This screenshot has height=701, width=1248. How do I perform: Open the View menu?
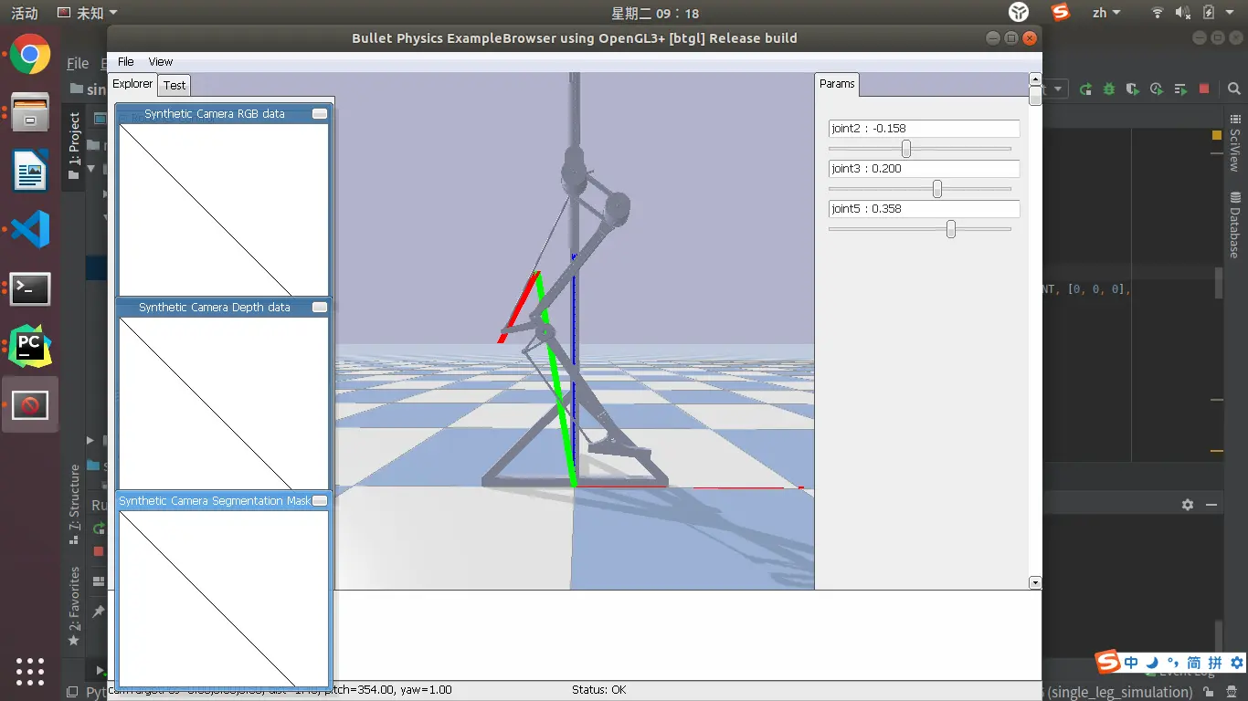point(161,61)
